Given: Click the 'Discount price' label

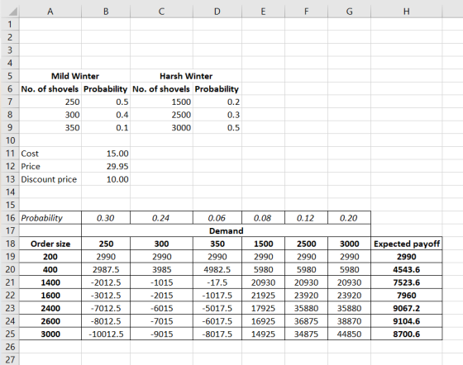Looking at the screenshot, I should pos(50,179).
